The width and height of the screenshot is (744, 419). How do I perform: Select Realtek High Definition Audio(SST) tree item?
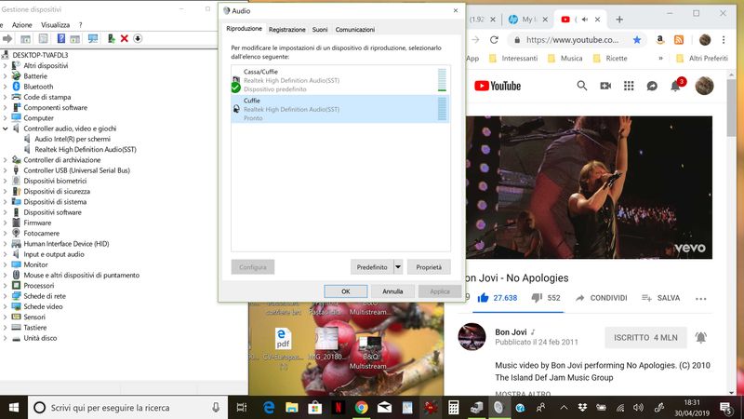point(86,149)
